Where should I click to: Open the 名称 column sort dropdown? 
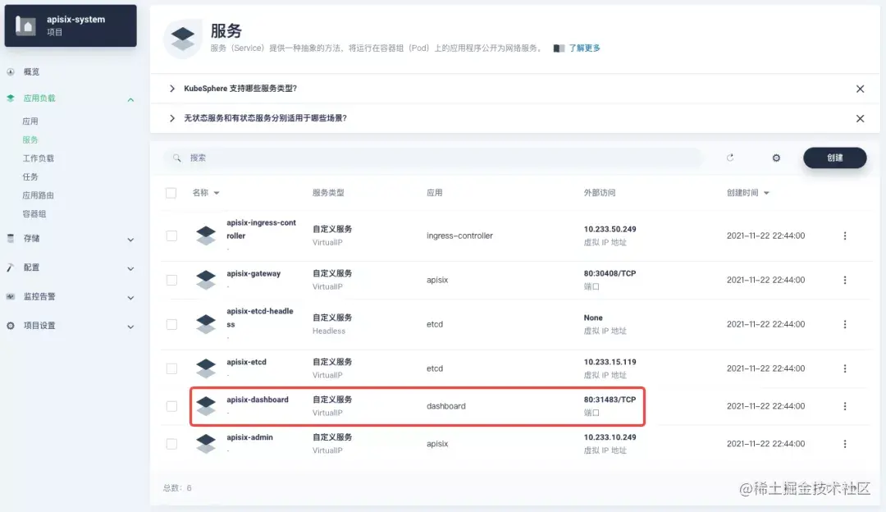(218, 193)
